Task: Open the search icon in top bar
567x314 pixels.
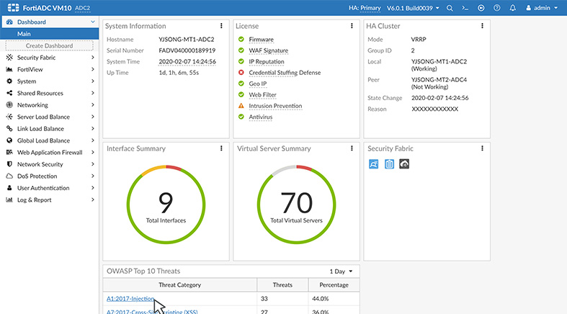Action: (450, 8)
